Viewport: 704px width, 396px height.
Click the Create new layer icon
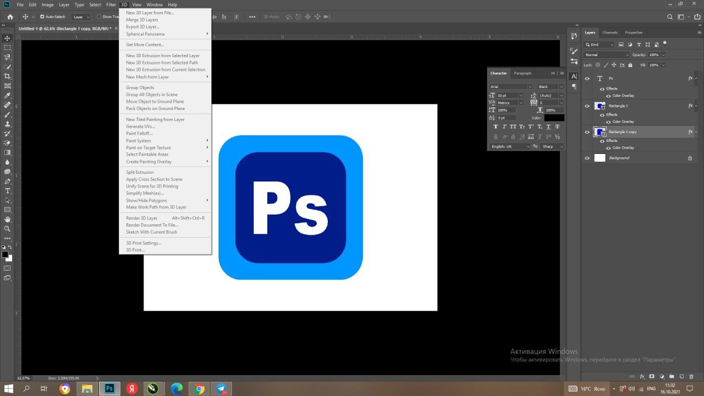[681, 377]
